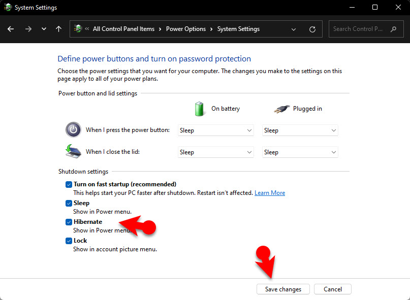Select the System Settings breadcrumb
The height and width of the screenshot is (300, 410).
pos(238,29)
